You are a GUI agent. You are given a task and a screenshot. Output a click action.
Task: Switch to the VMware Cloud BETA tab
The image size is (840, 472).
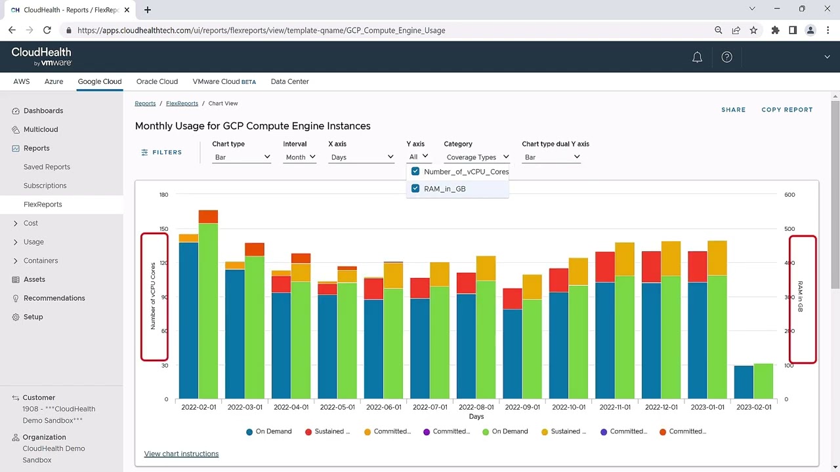pyautogui.click(x=224, y=82)
